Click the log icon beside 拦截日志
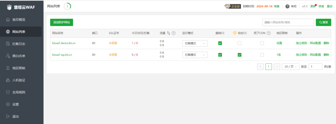Viewport: 336px width, 124px height. (x=8, y=44)
